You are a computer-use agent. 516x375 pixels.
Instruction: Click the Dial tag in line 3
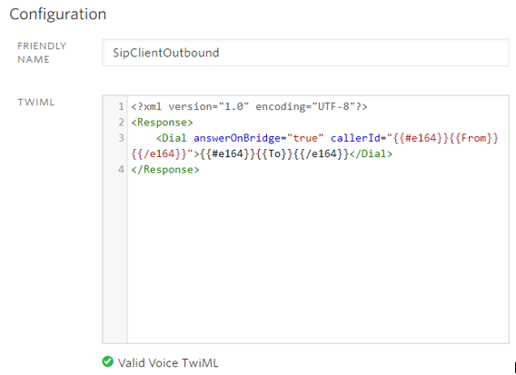(172, 138)
